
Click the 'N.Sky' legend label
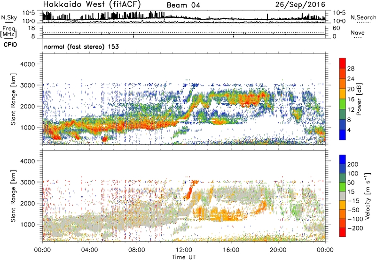pyautogui.click(x=9, y=17)
